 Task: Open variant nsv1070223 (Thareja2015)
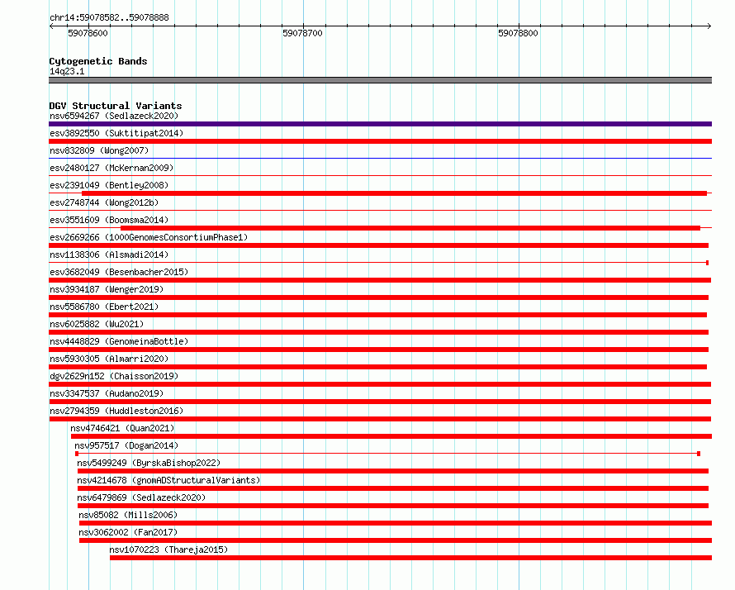click(x=168, y=550)
